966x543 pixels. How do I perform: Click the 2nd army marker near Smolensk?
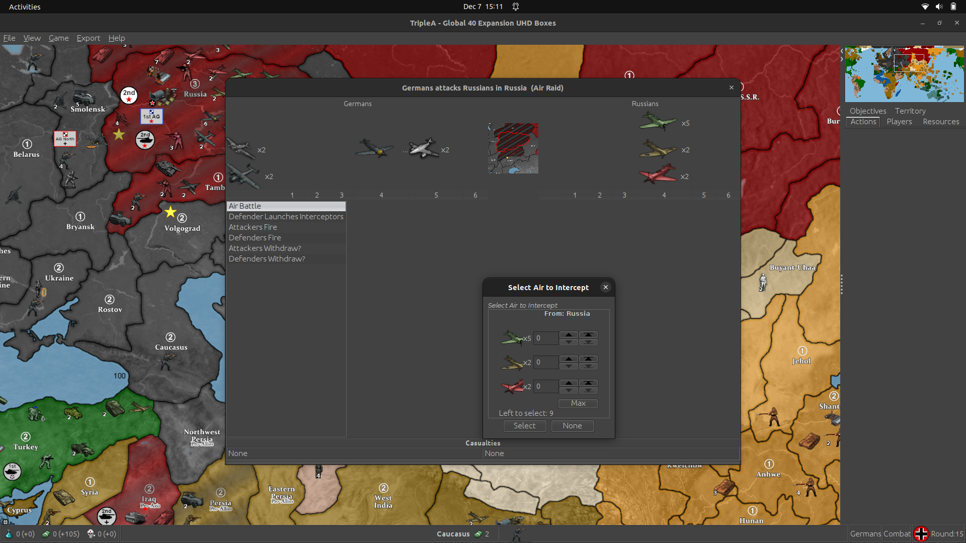(x=129, y=95)
